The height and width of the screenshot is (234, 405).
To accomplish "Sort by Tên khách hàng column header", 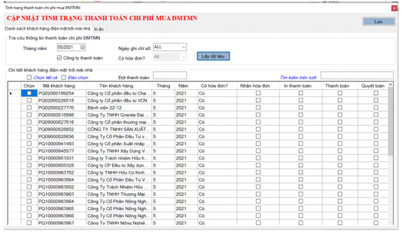I will click(116, 86).
